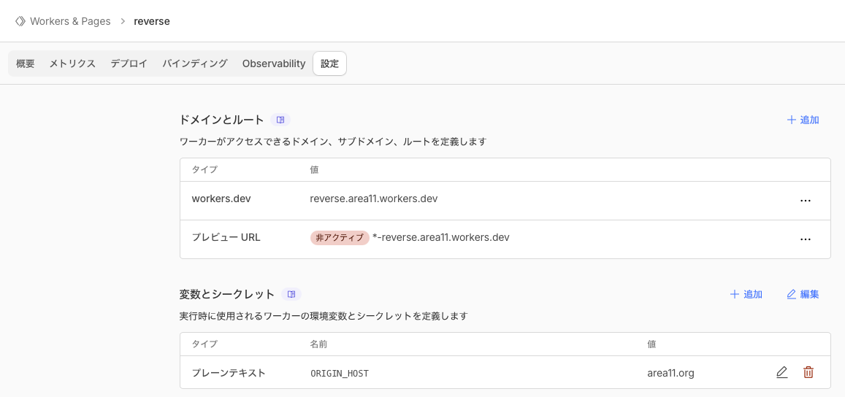Click plus icon to add a variable
The image size is (845, 397).
735,294
